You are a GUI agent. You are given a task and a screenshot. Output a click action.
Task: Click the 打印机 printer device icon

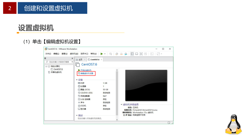79,106
